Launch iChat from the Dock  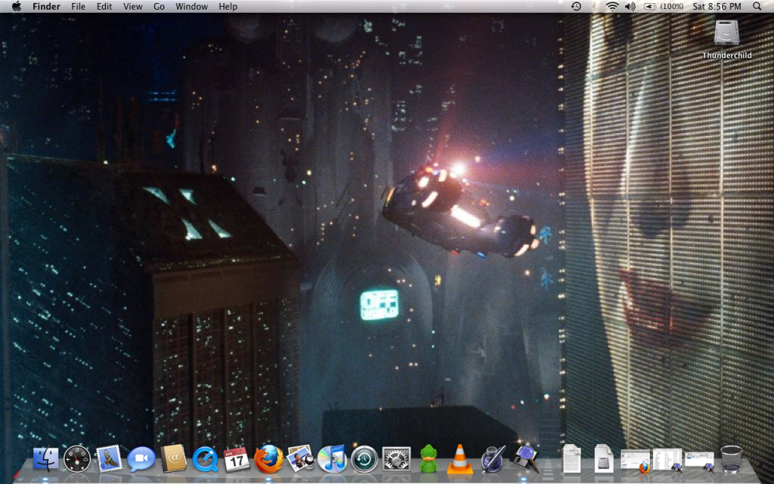pyautogui.click(x=141, y=459)
